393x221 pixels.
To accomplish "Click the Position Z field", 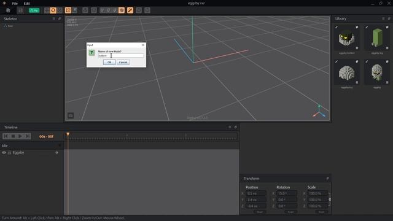I will tap(255, 206).
